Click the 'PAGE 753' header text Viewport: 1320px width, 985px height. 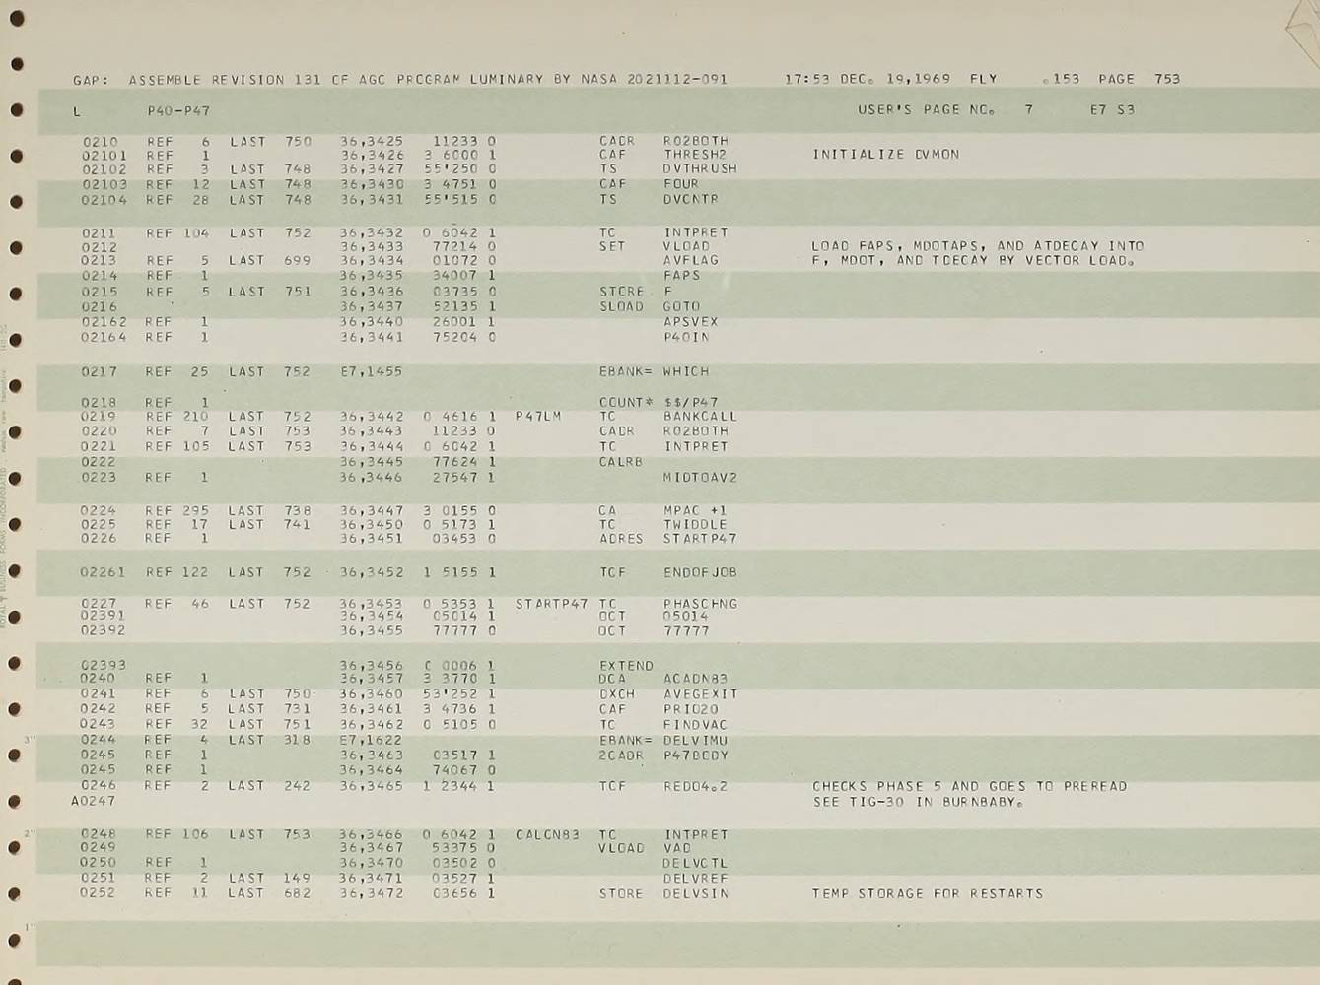(1139, 79)
